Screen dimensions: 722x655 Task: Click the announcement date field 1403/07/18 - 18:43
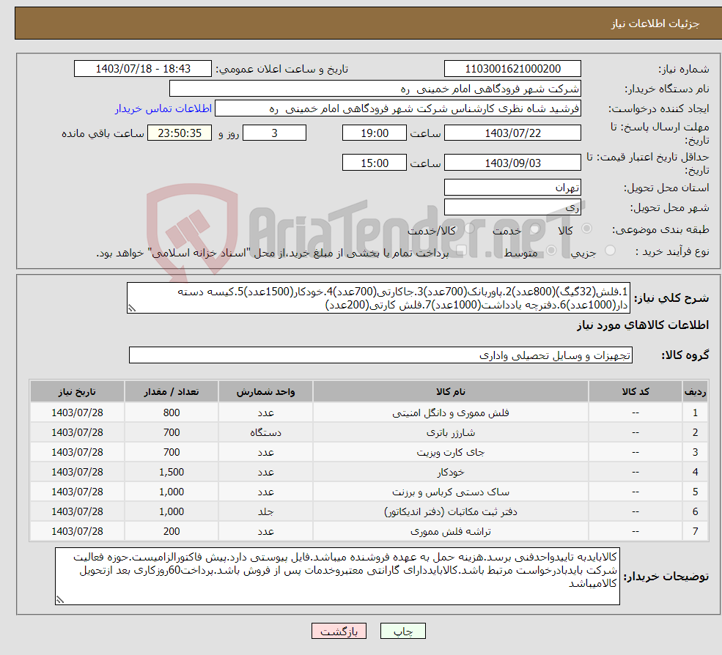pos(143,69)
